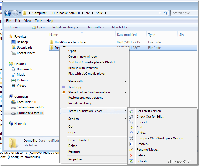Select Properties from the context menu
This screenshot has height=166, width=199.
[x=75, y=159]
